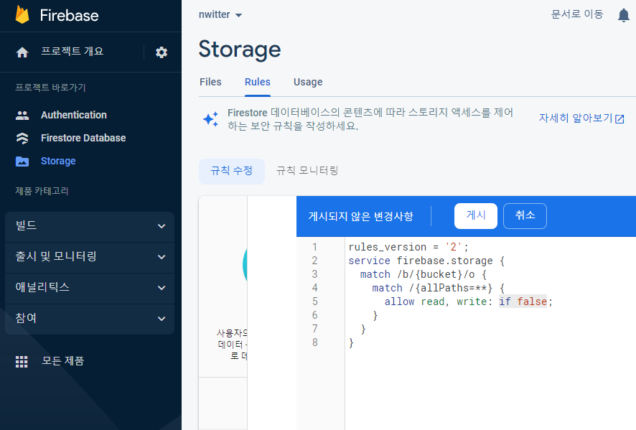This screenshot has width=636, height=430.
Task: Click the Storage folder icon
Action: click(22, 162)
